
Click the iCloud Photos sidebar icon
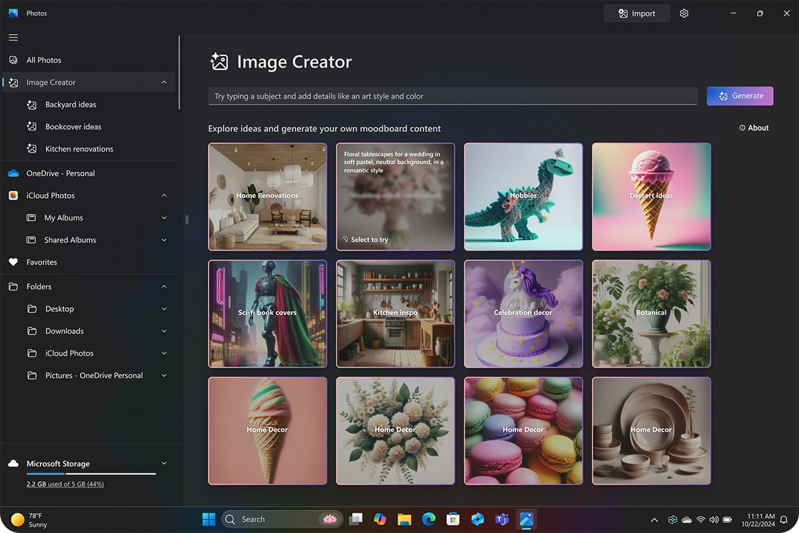(13, 196)
